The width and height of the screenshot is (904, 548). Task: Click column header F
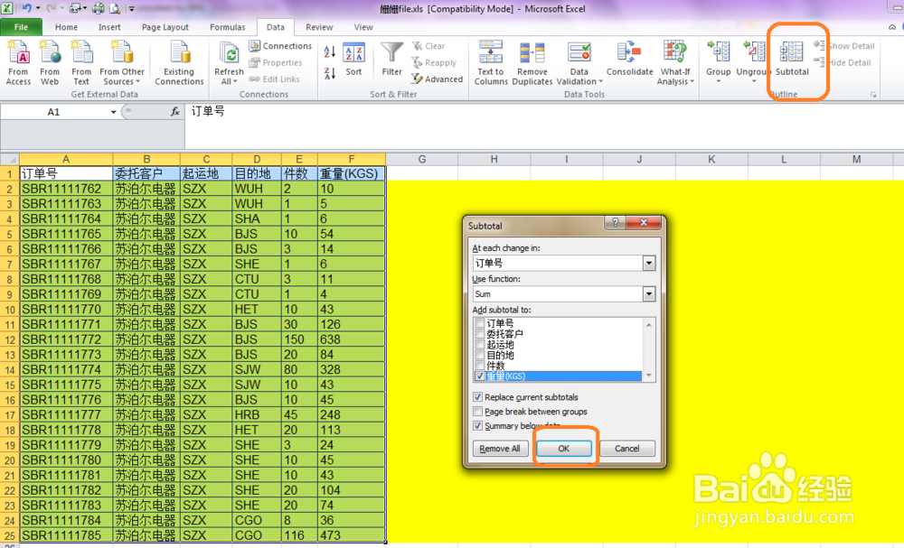[351, 160]
